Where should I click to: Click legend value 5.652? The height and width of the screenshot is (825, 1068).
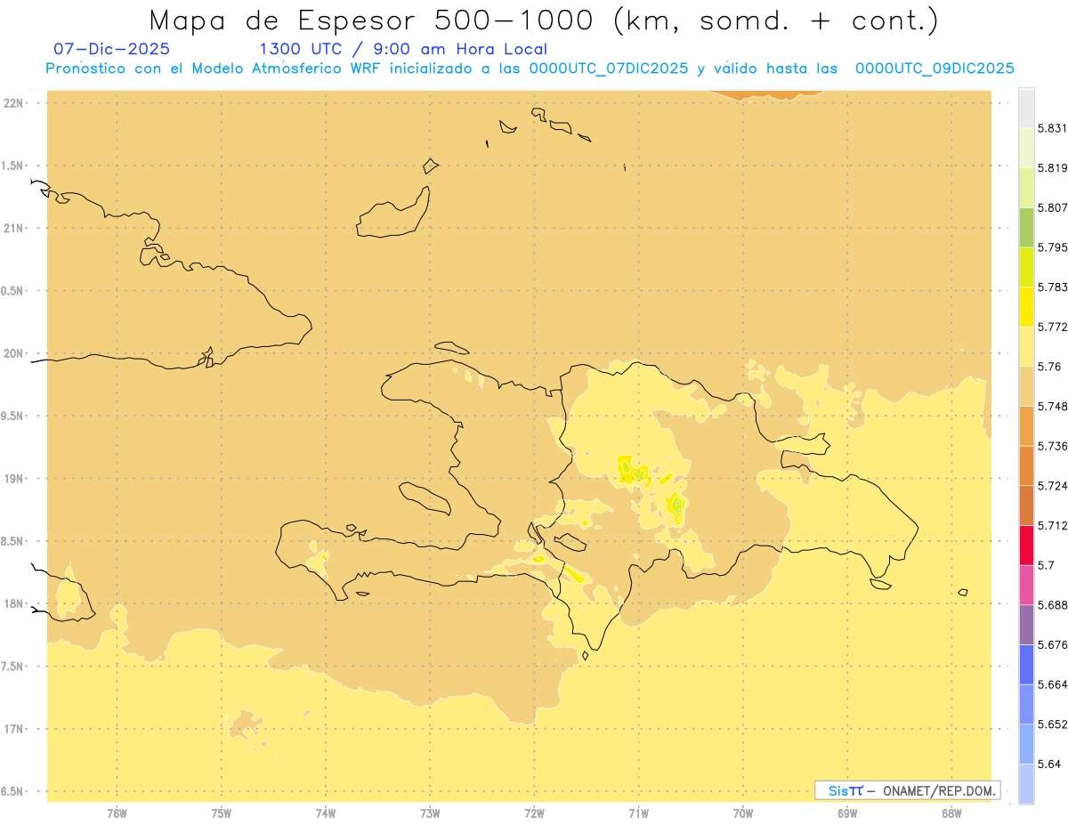[1052, 724]
